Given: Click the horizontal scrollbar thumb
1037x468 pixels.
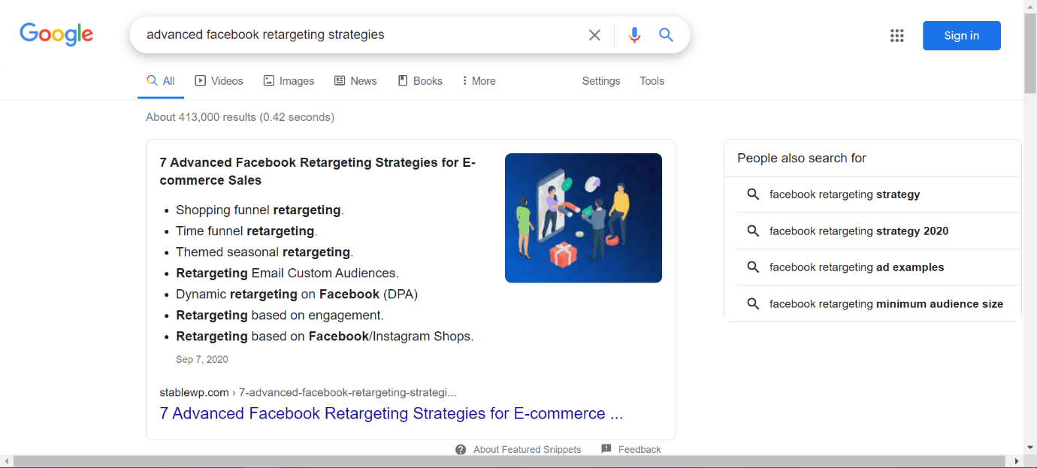Looking at the screenshot, I should 509,461.
